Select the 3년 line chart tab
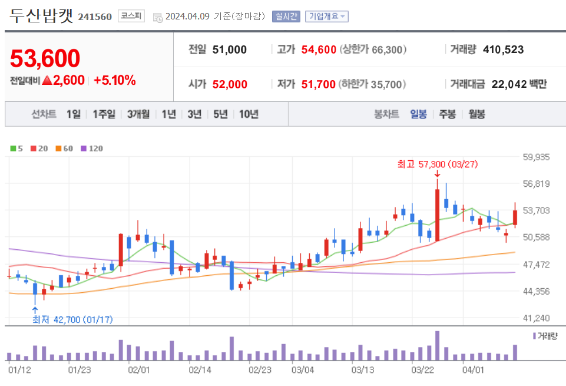 pos(194,114)
